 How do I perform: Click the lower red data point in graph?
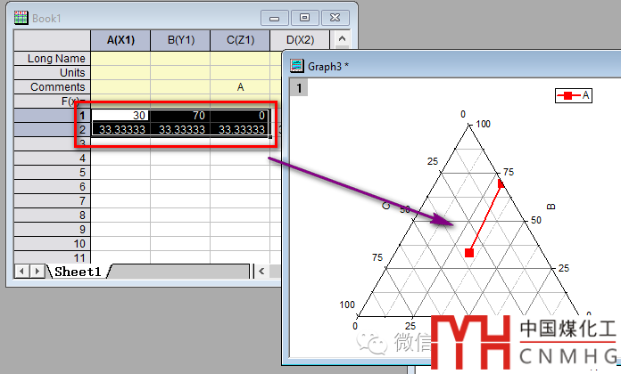coord(469,254)
